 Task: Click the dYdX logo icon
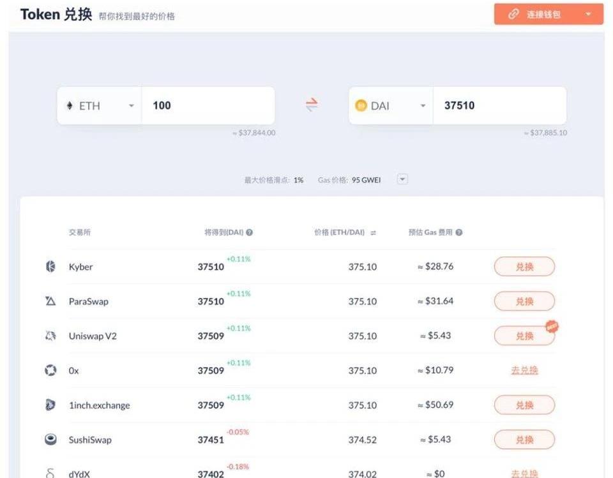(x=50, y=473)
